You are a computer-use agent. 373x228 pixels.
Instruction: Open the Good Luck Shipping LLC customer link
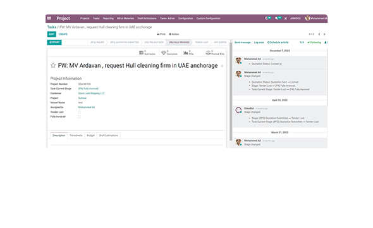point(91,93)
